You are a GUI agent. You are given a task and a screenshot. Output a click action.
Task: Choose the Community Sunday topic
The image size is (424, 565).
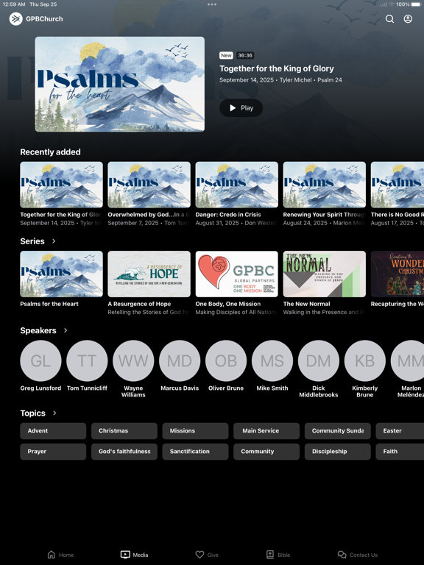pyautogui.click(x=337, y=430)
